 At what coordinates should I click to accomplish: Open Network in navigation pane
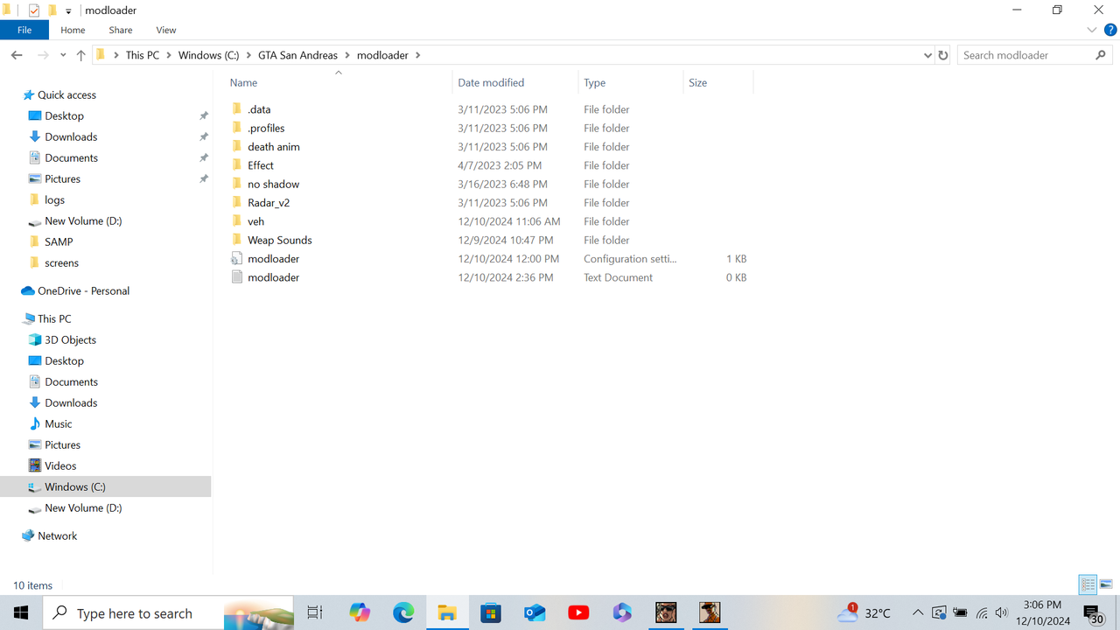[57, 535]
